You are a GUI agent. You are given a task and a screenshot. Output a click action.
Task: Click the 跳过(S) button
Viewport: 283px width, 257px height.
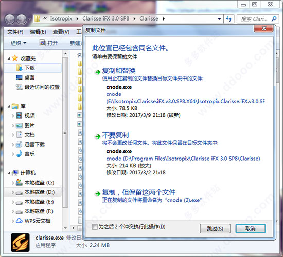tap(215, 229)
